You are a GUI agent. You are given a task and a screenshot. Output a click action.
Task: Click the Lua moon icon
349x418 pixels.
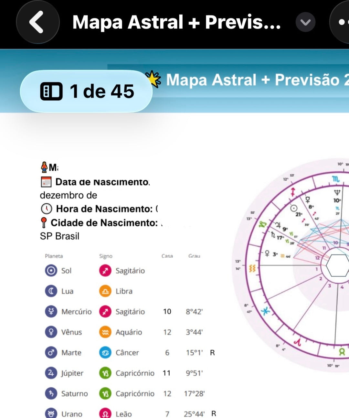tap(51, 291)
